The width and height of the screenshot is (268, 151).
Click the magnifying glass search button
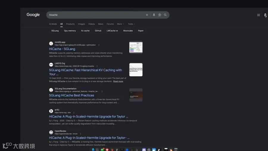tap(165, 15)
